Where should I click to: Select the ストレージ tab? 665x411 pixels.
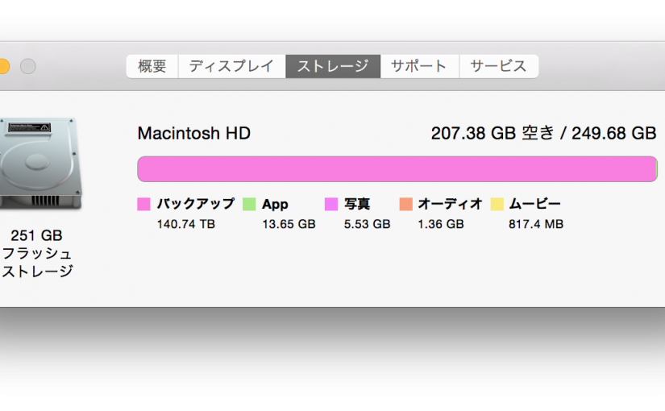click(332, 66)
